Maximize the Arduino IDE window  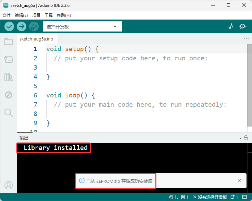point(228,5)
